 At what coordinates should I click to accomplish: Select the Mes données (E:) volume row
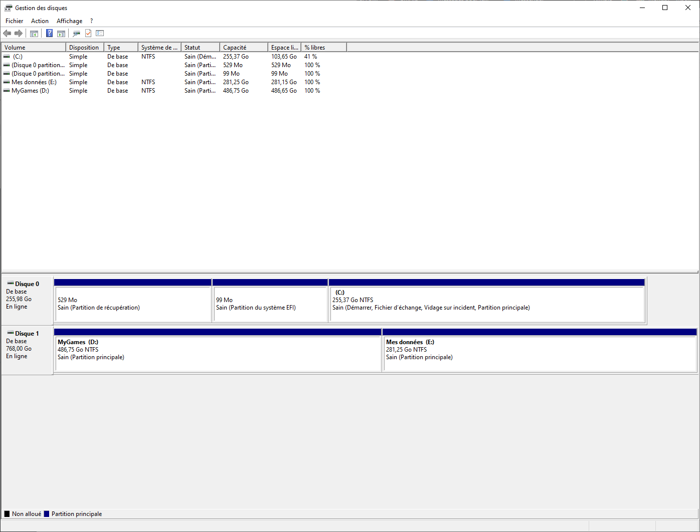click(174, 82)
